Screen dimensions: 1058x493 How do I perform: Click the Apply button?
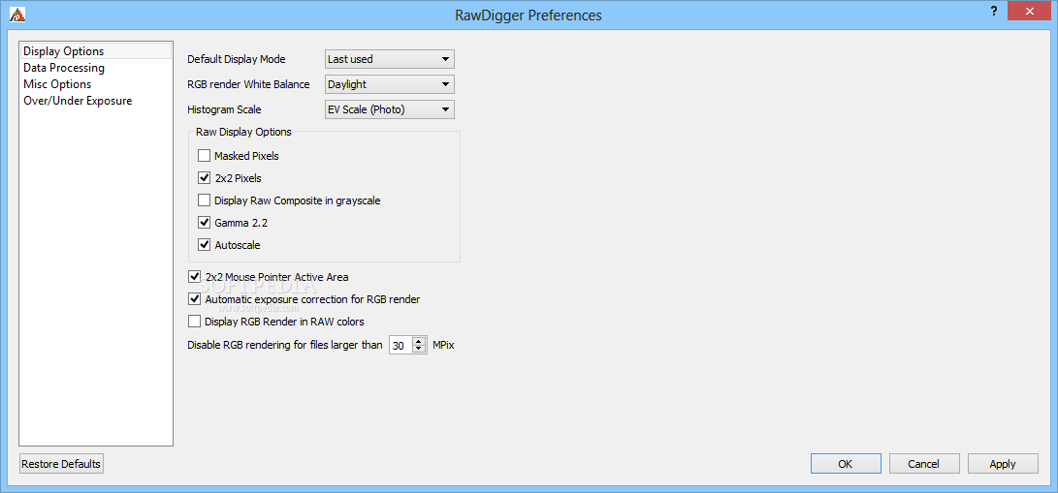[x=1003, y=463]
